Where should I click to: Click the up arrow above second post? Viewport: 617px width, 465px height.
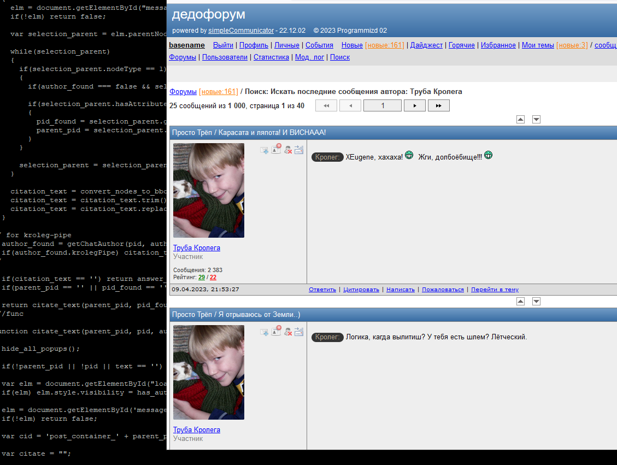520,301
